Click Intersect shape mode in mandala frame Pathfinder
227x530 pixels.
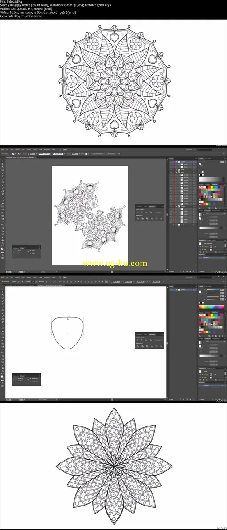pos(146,212)
